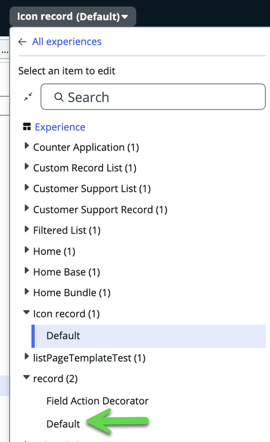Expand the Counter Application node

click(x=26, y=146)
